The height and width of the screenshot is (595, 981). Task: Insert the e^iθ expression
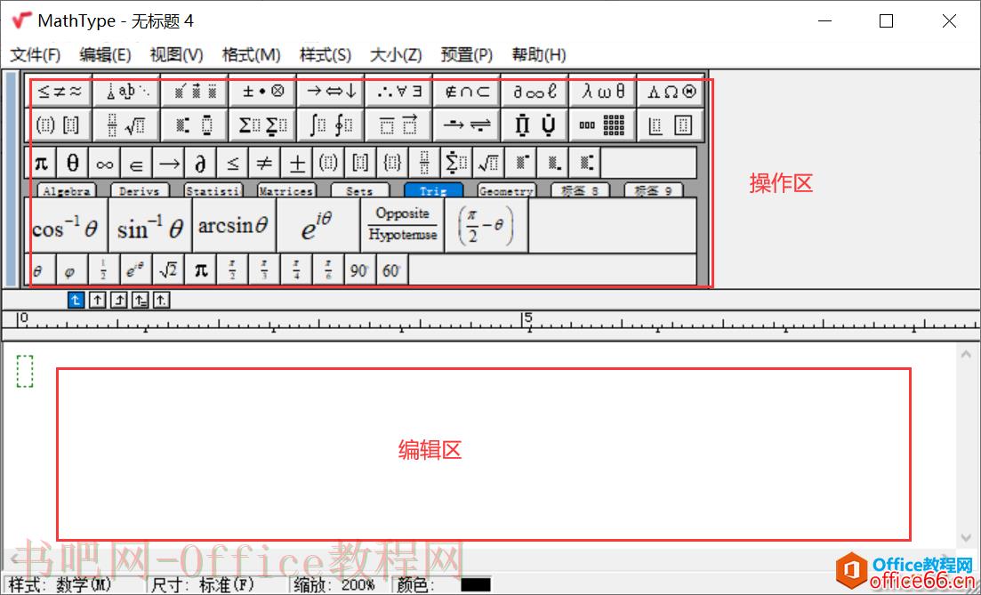[318, 226]
